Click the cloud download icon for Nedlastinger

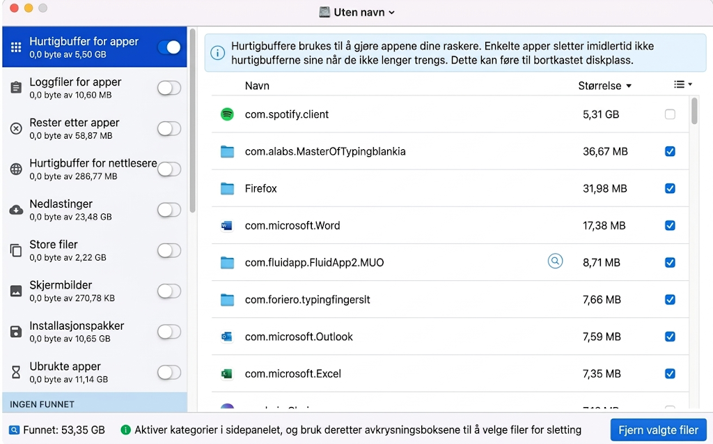point(16,210)
